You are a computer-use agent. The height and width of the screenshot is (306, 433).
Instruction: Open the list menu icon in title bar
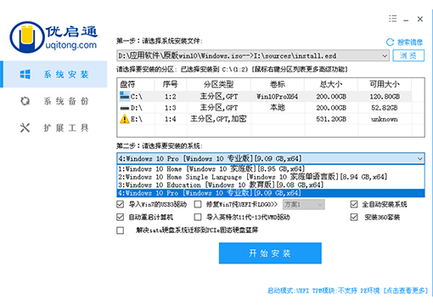(392, 19)
